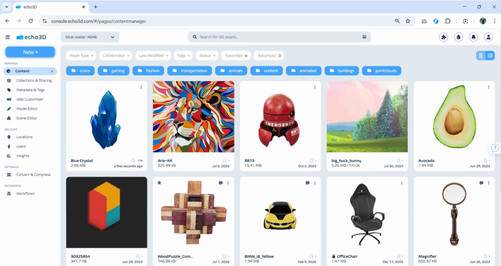Screen dimensions: 501x266
Task: Click the Search for 3D assets field
Action: [279, 37]
